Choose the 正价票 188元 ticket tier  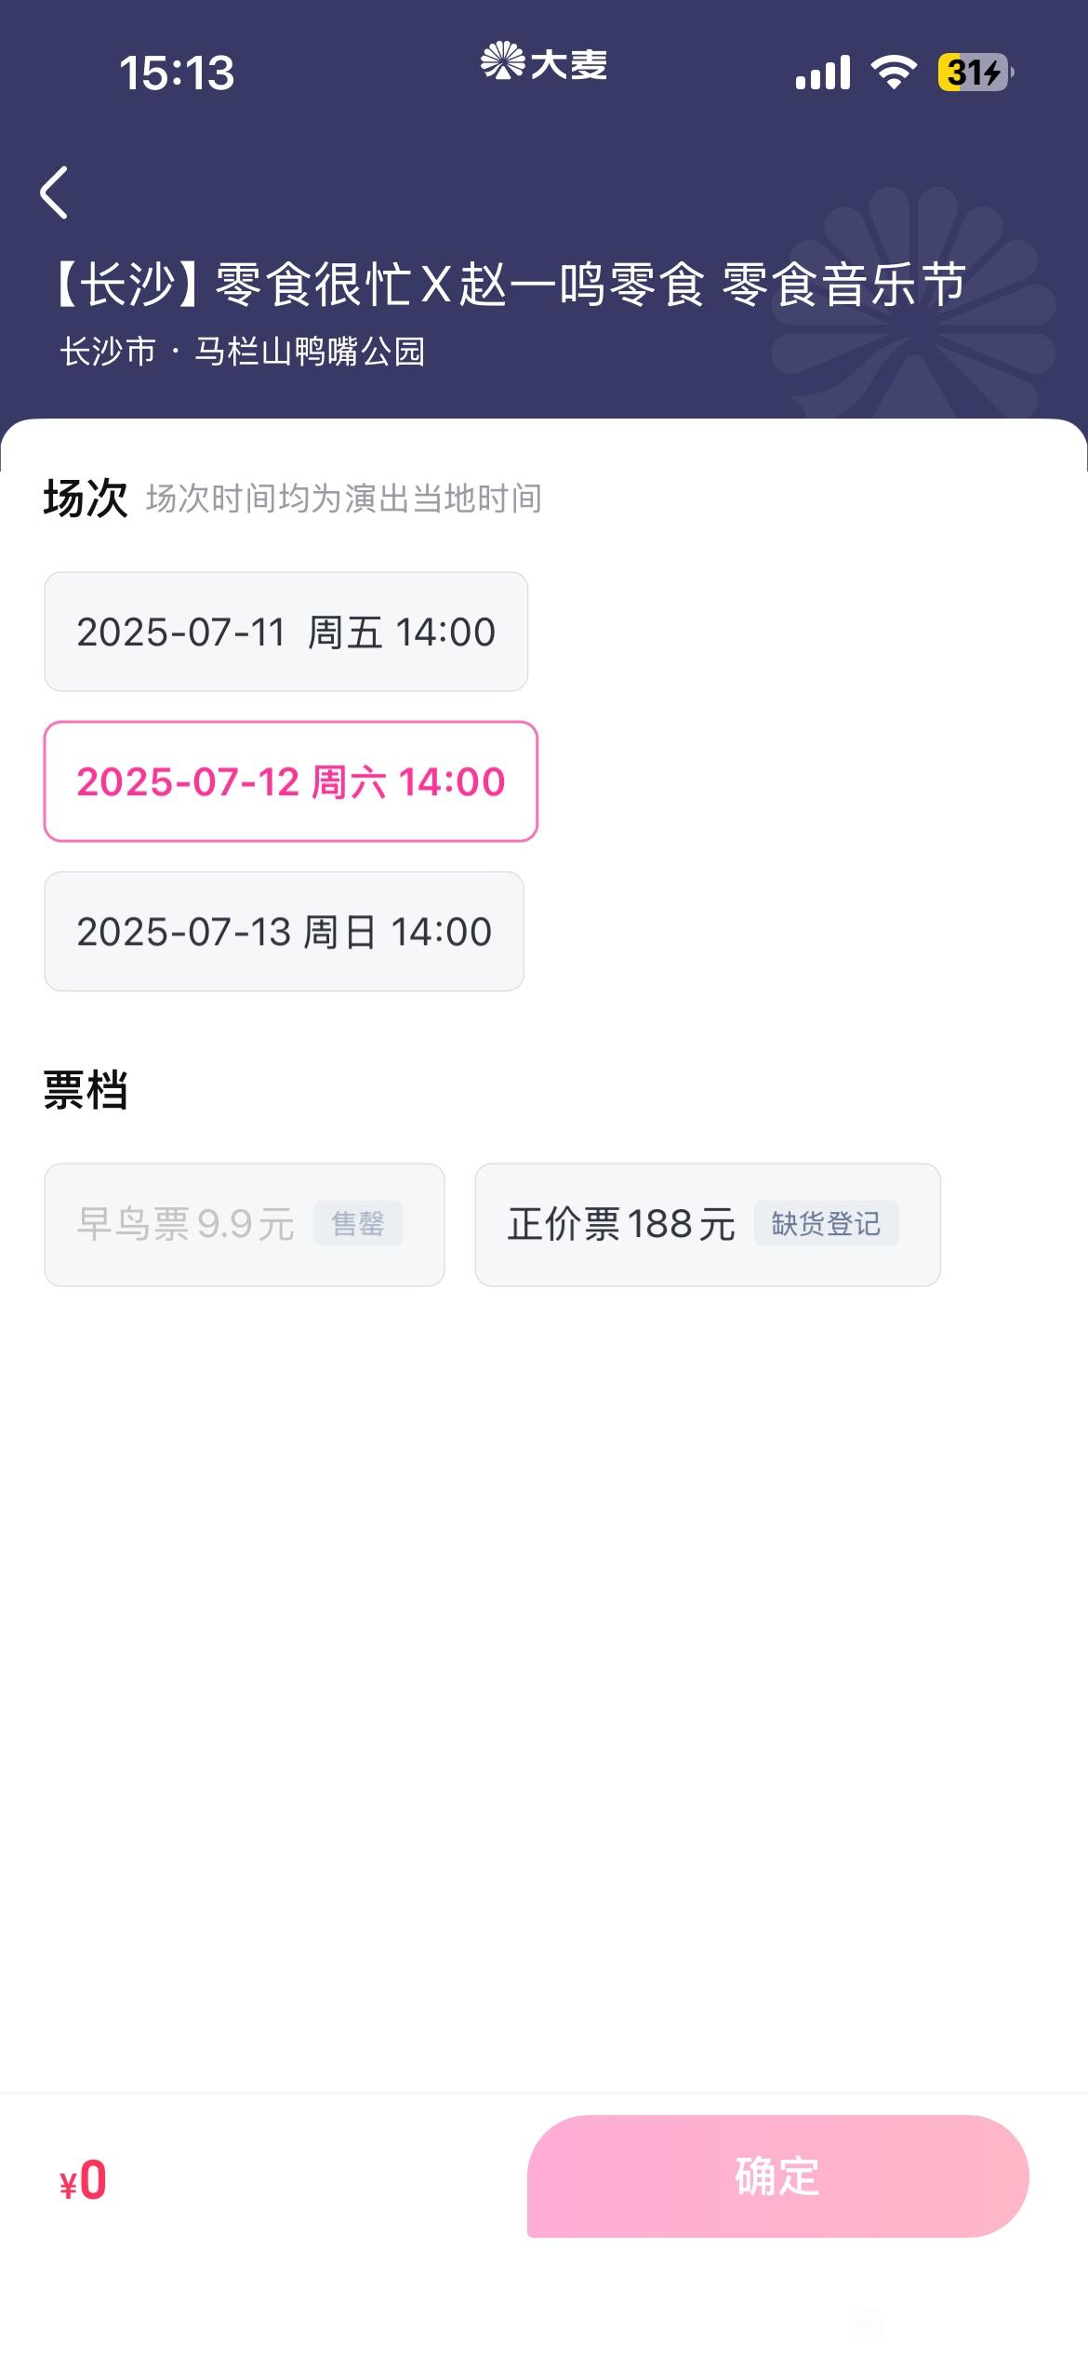click(708, 1224)
